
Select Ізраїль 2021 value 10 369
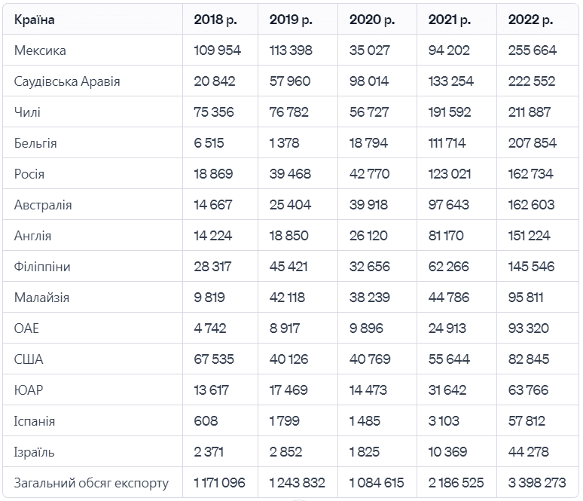click(x=447, y=451)
